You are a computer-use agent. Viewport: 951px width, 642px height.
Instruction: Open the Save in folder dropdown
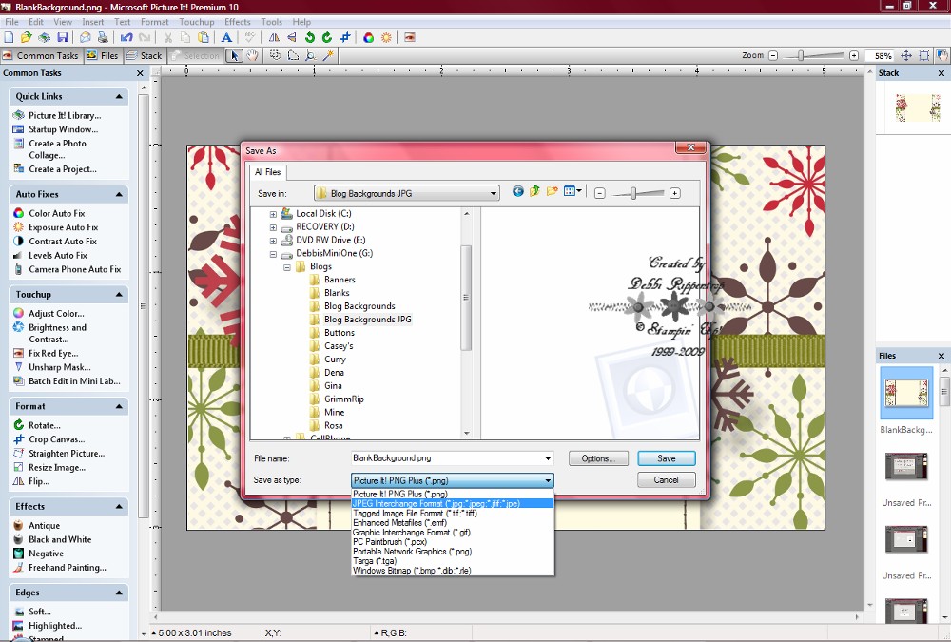click(x=494, y=194)
